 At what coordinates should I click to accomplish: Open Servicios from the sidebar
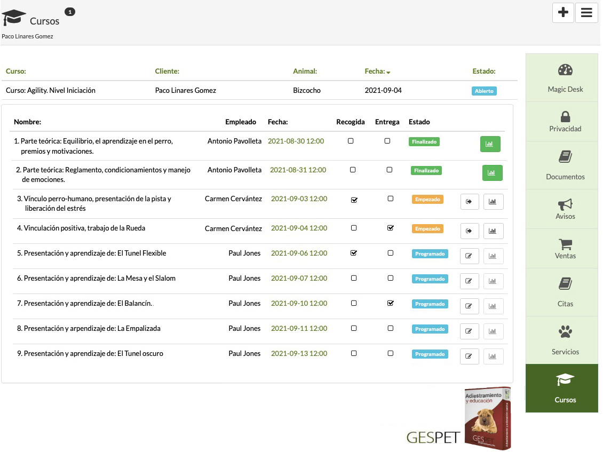565,340
